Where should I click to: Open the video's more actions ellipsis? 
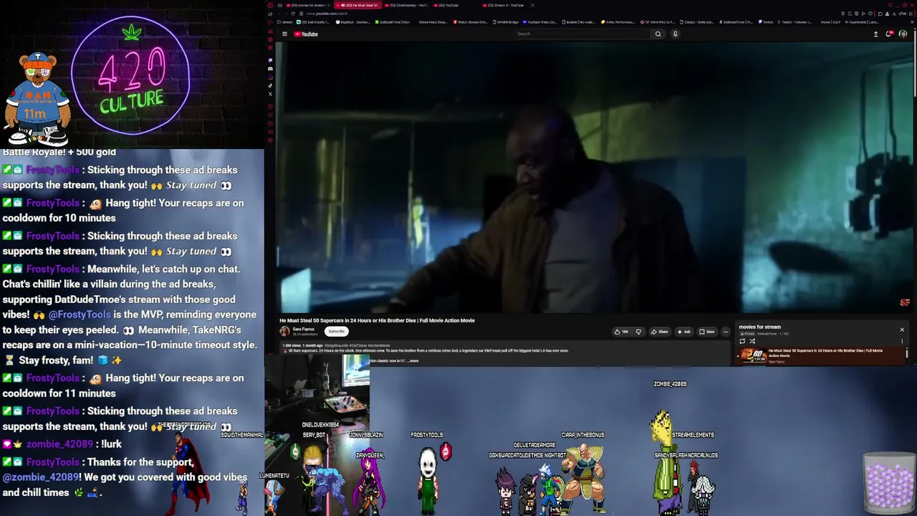(725, 332)
